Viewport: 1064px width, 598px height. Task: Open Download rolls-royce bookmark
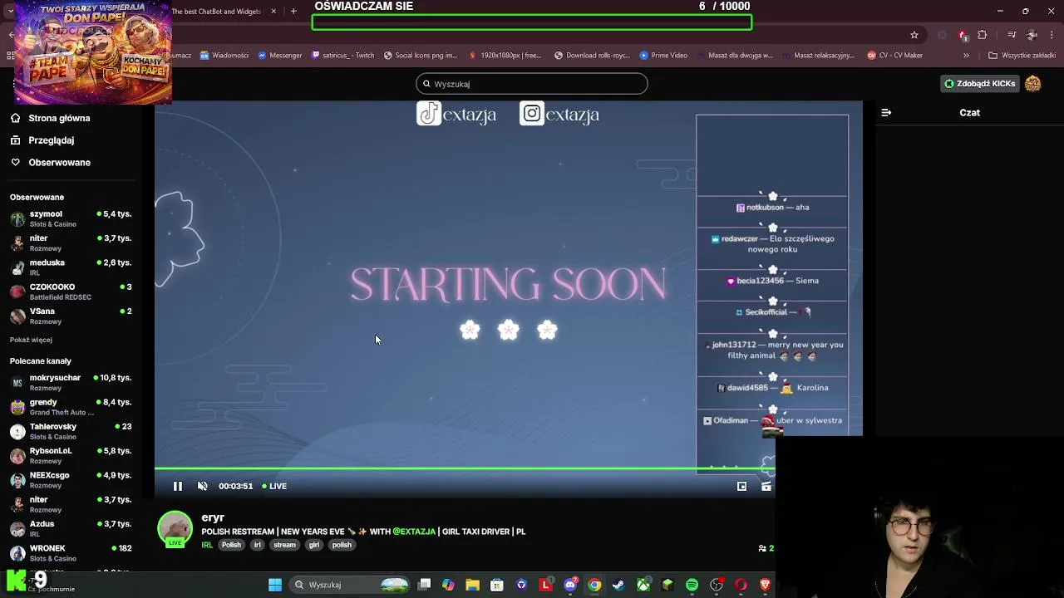click(592, 56)
